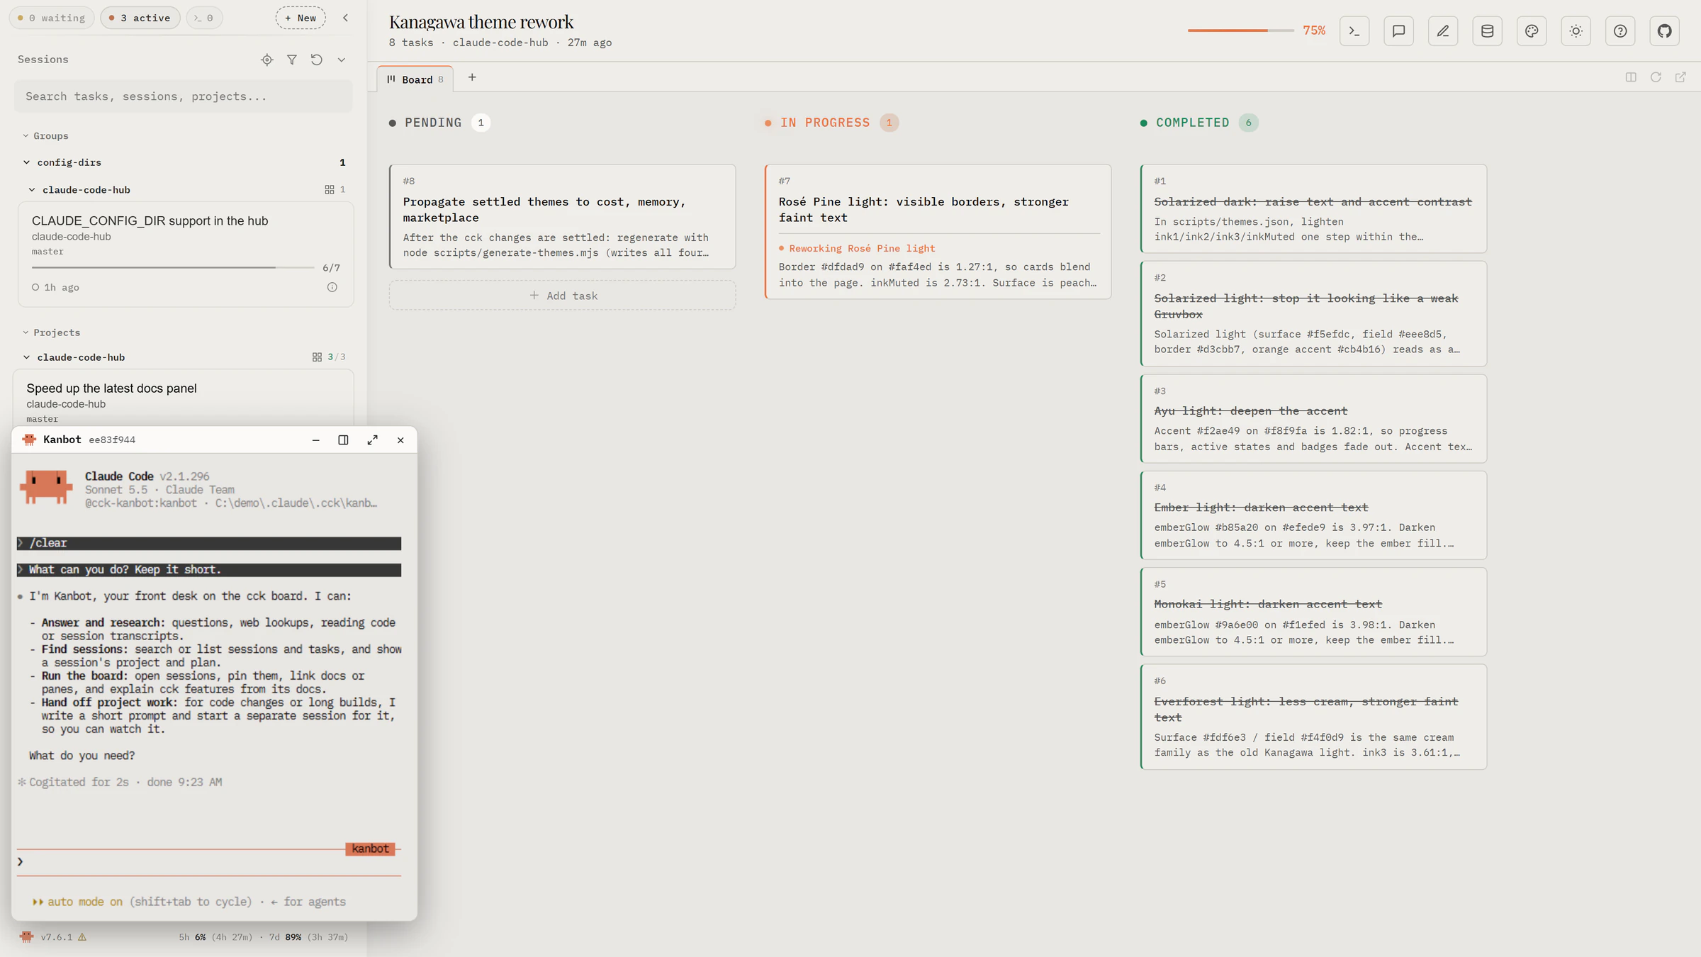Open Speed up the latest docs panel session

click(x=184, y=398)
